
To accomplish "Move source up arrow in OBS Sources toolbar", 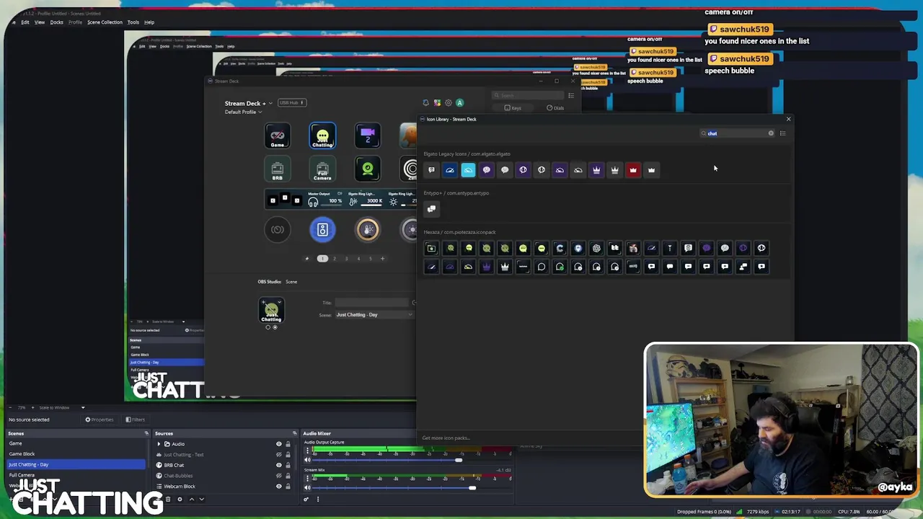I will point(191,499).
